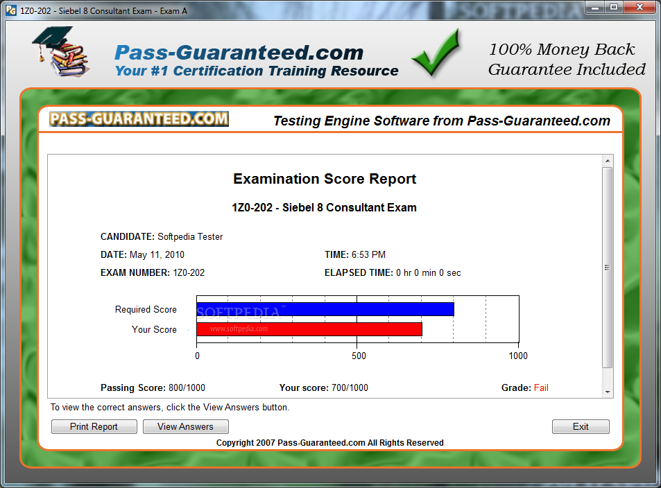661x488 pixels.
Task: Click the report's vertical scrollbar thumb
Action: tap(608, 268)
